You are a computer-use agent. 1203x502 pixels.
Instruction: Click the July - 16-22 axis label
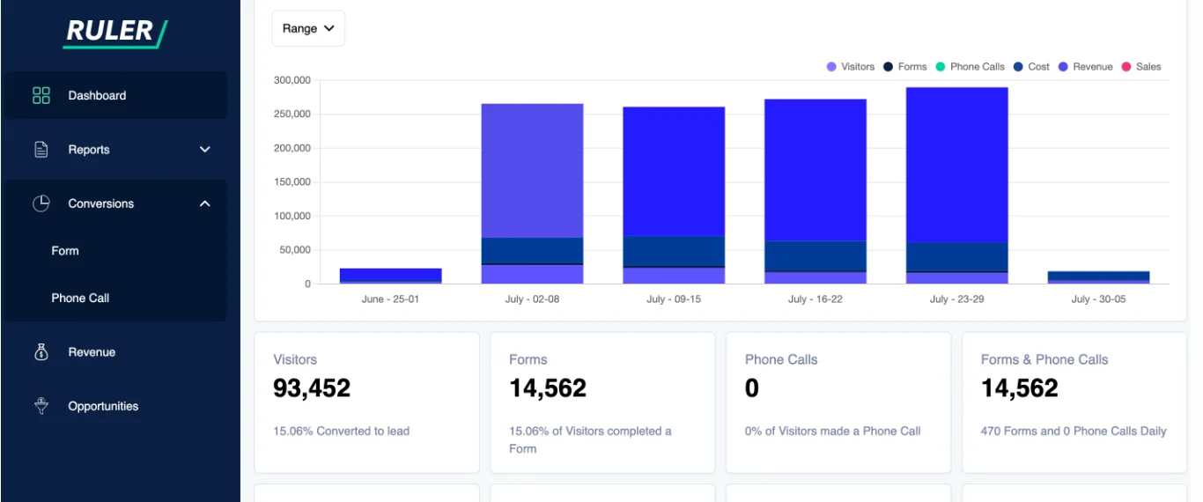[816, 299]
